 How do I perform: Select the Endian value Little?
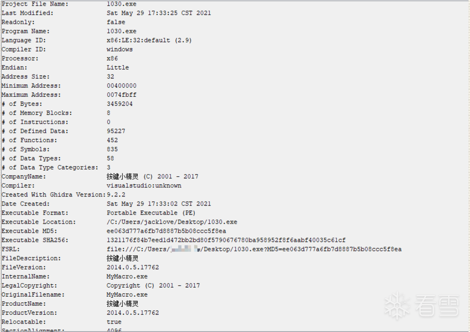[117, 68]
